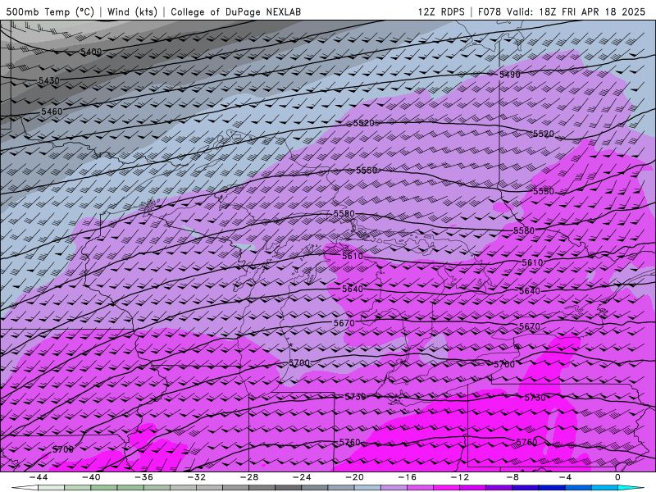
Task: Select the -16 colorbar tick label
Action: pyautogui.click(x=408, y=477)
